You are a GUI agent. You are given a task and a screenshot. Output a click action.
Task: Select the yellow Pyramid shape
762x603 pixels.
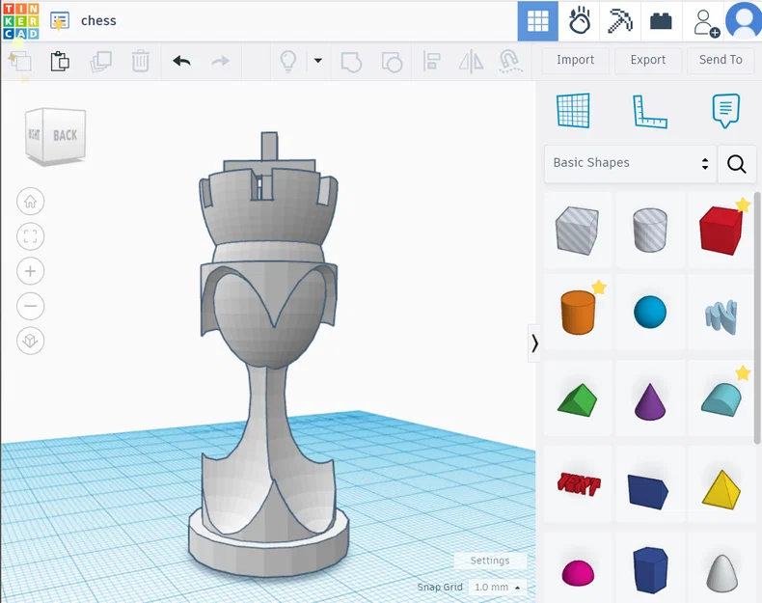(721, 488)
